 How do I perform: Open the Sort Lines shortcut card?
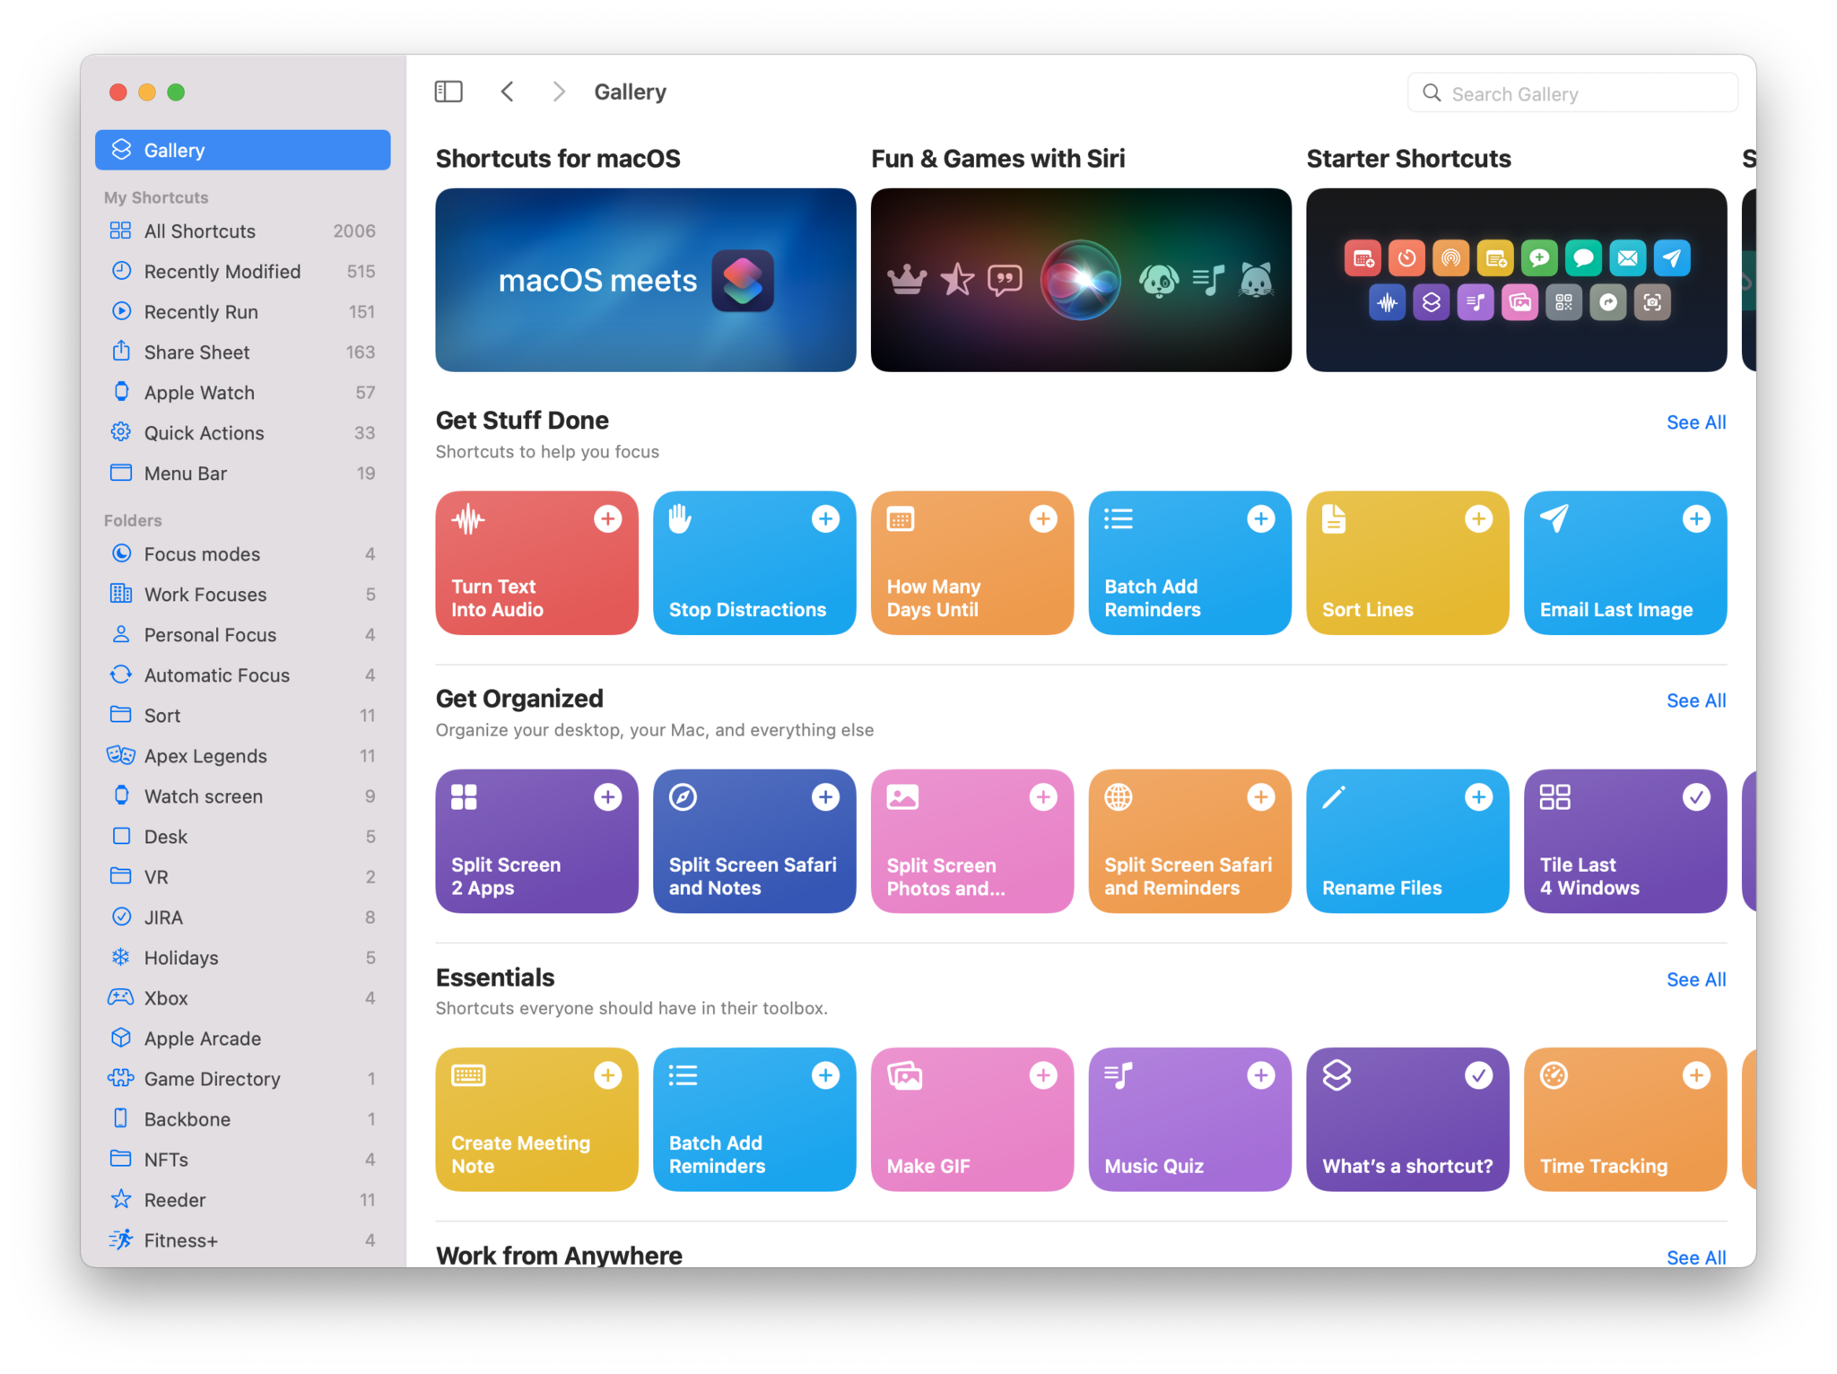pos(1407,562)
